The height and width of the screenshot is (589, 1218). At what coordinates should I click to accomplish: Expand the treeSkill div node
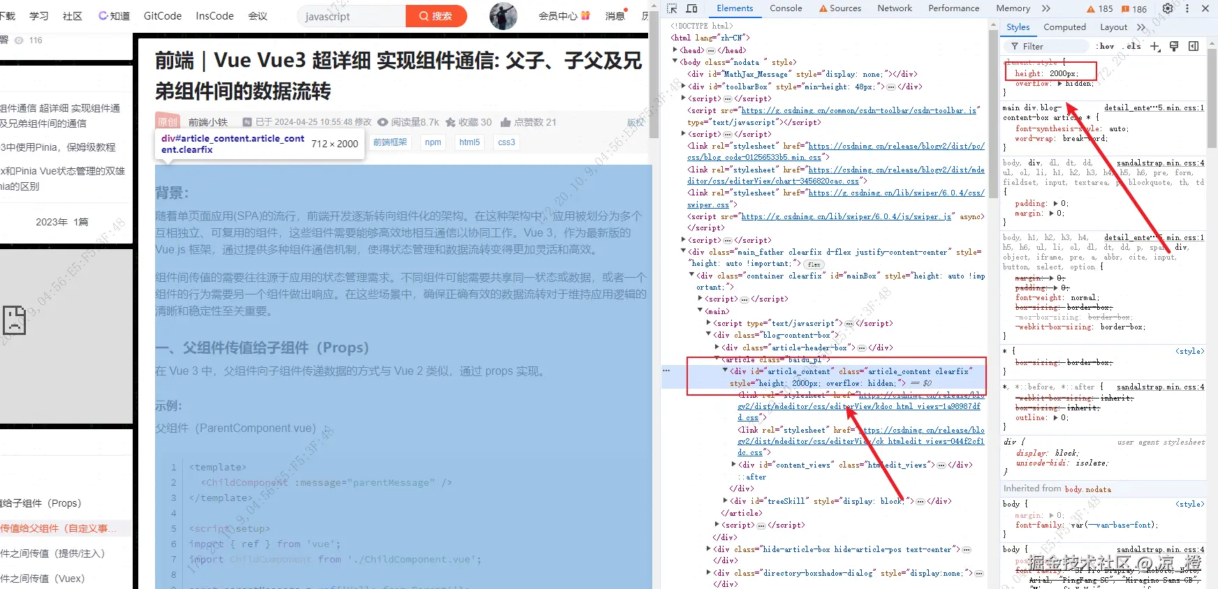pyautogui.click(x=726, y=501)
